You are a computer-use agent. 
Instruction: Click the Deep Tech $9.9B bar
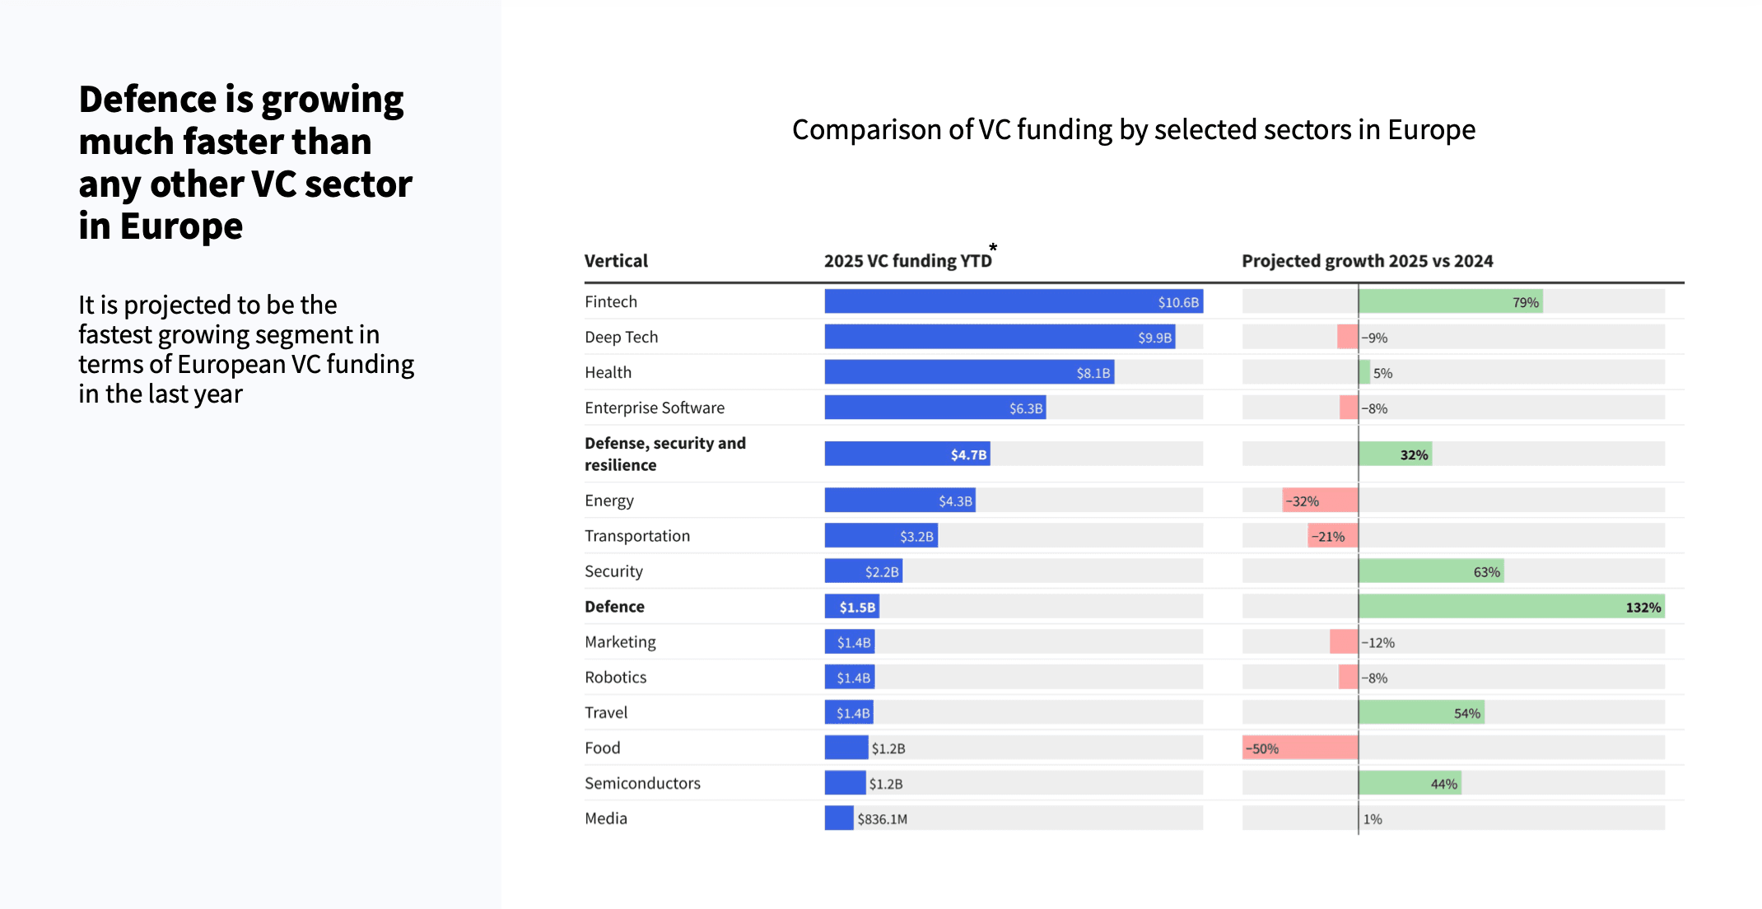(x=999, y=337)
